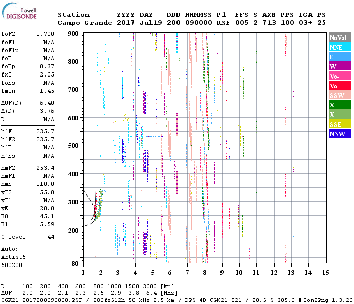Click the 900 tick on height axis

point(74,34)
